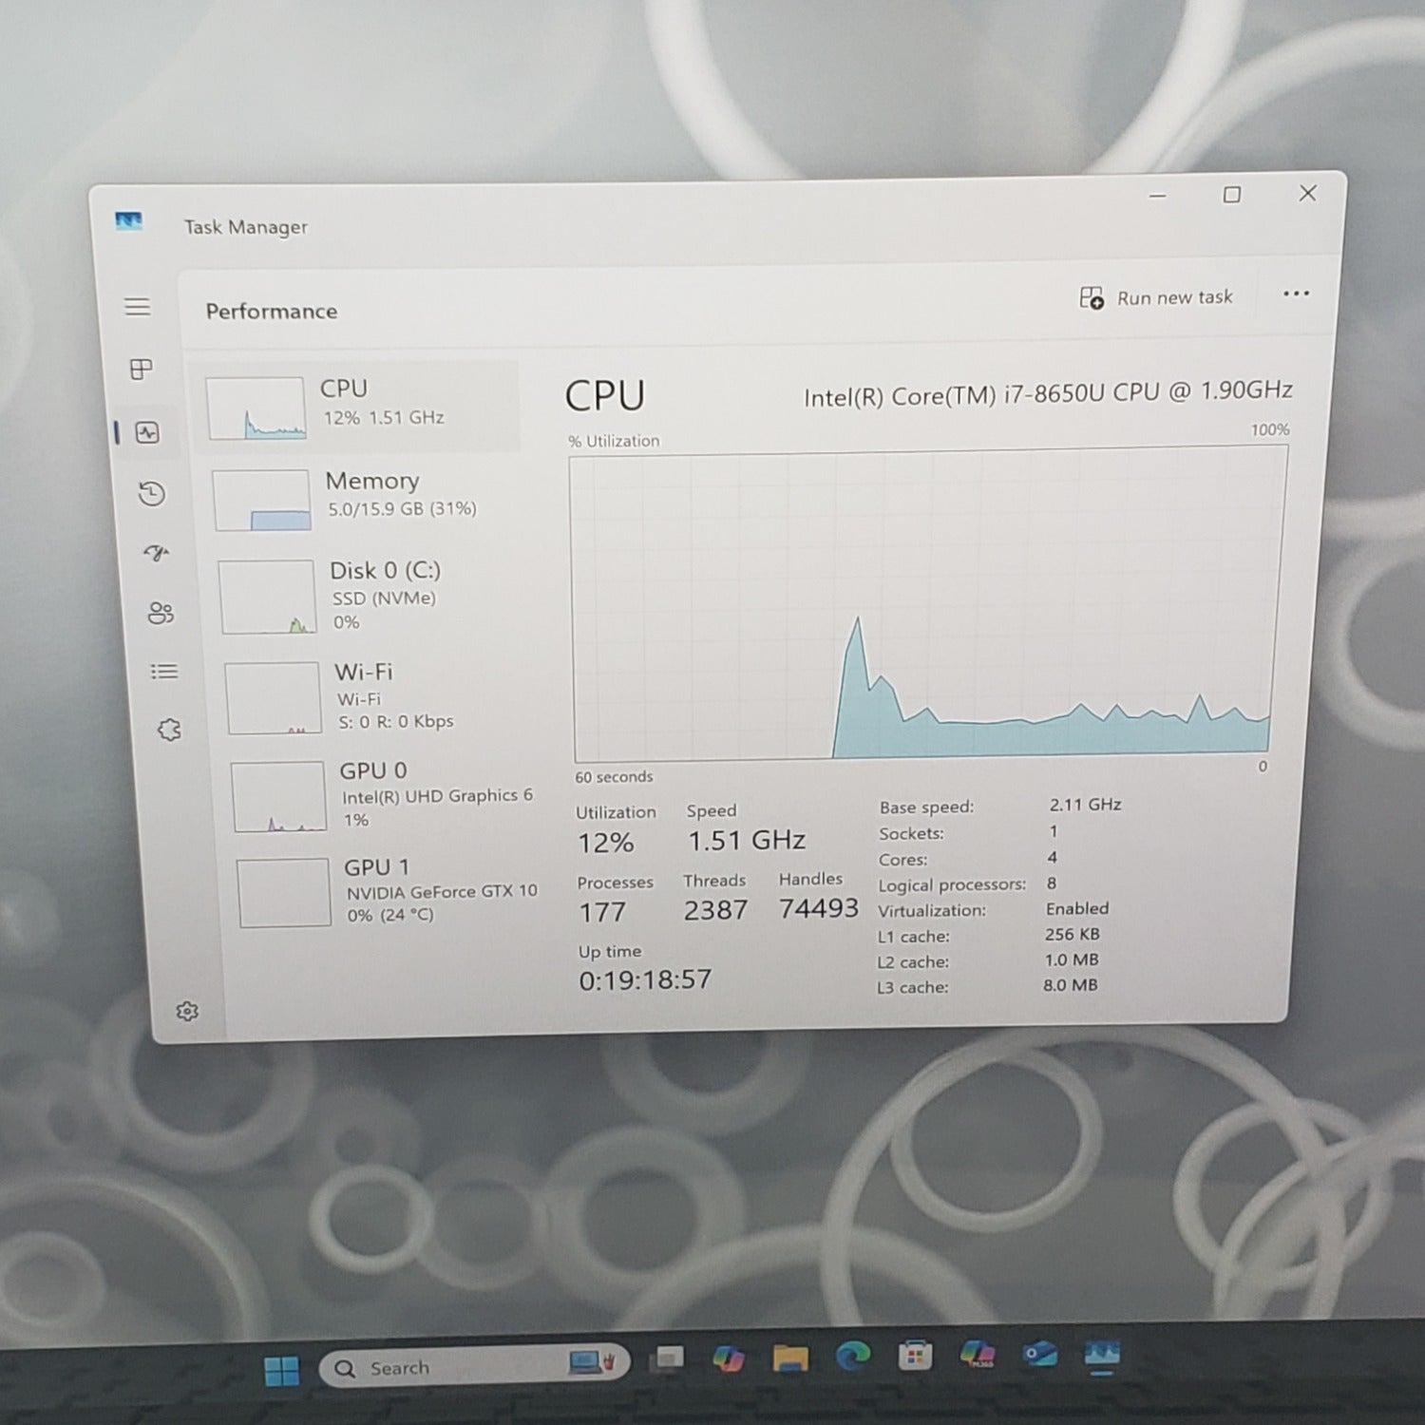Go to the Users page icon

(x=161, y=613)
